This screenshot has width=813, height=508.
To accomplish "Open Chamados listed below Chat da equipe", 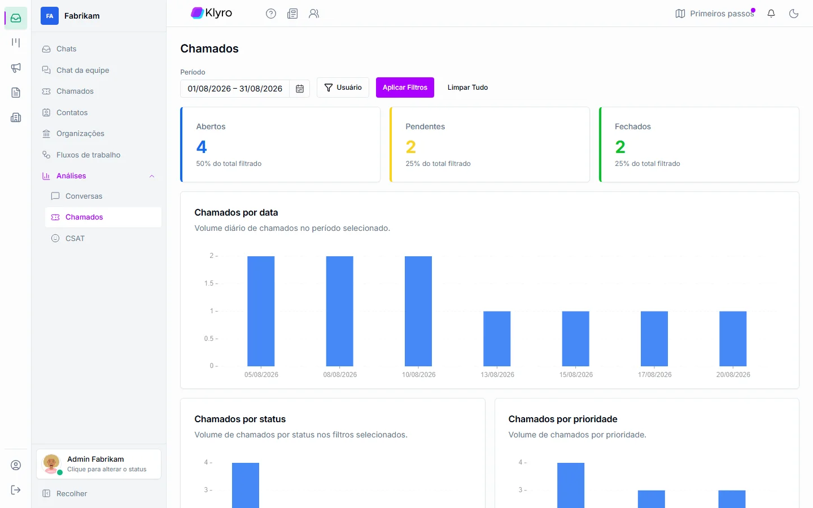I will (x=99, y=91).
